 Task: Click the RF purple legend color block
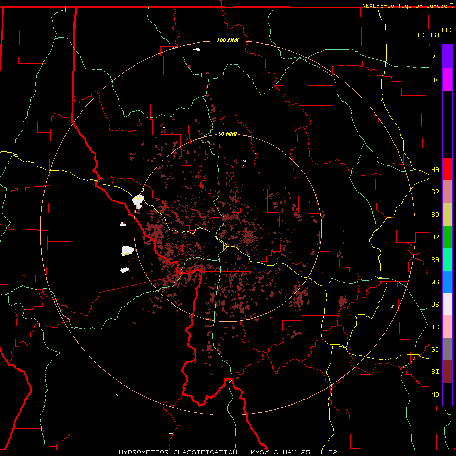pos(447,56)
